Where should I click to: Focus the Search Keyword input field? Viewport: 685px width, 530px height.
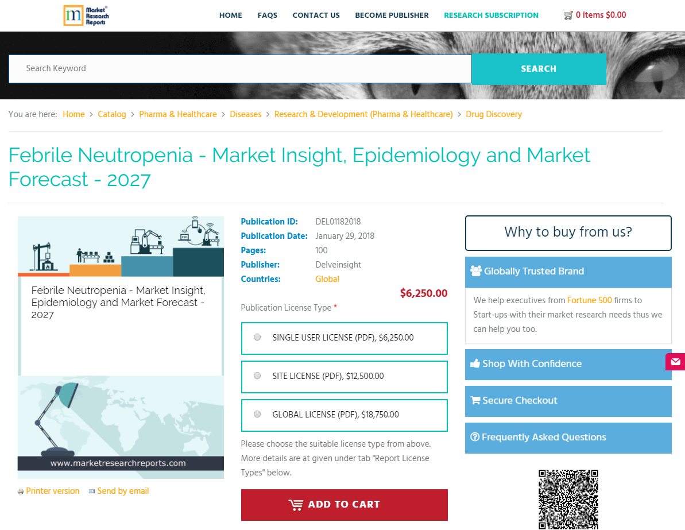tap(240, 68)
